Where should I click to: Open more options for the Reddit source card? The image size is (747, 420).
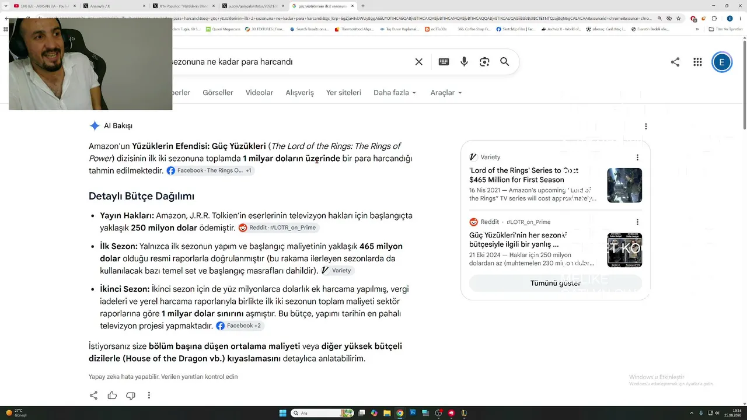click(637, 222)
